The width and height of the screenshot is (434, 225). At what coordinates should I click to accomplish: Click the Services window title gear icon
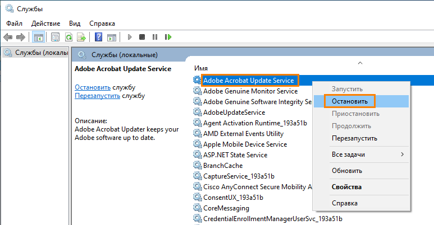tap(10, 9)
